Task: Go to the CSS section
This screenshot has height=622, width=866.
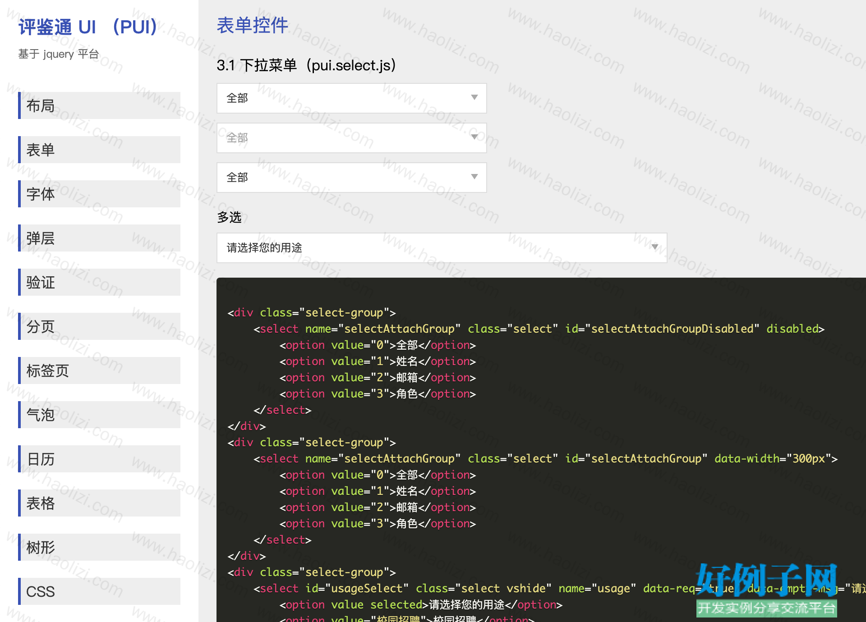Action: (x=99, y=591)
